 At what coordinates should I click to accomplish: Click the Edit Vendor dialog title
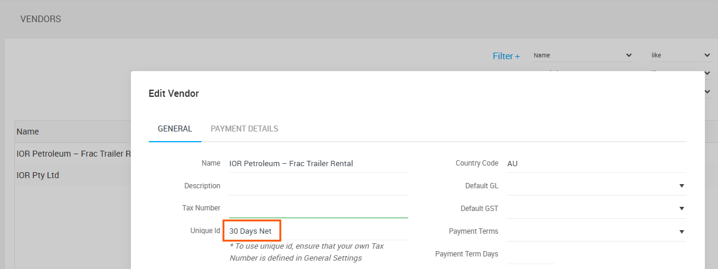(x=173, y=93)
